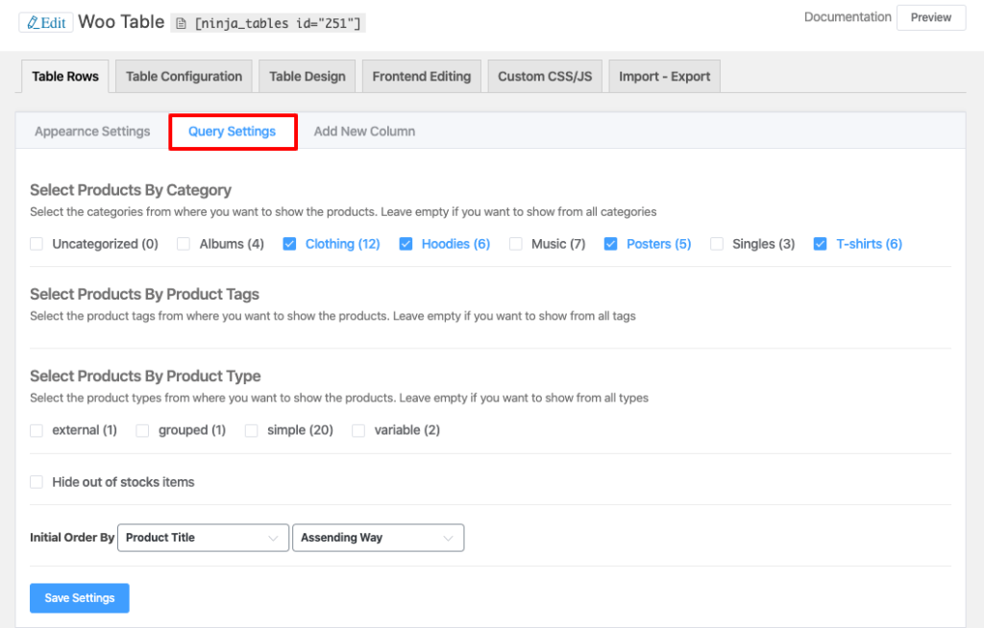The image size is (984, 628).
Task: Click the shortcode document icon
Action: (x=181, y=23)
